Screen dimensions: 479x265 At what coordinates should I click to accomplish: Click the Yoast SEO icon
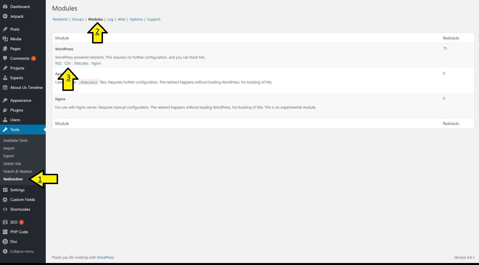tap(5, 222)
